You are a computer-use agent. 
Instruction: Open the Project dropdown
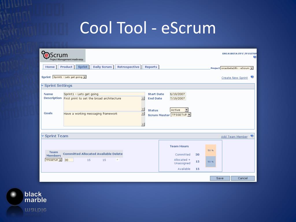[x=237, y=68]
